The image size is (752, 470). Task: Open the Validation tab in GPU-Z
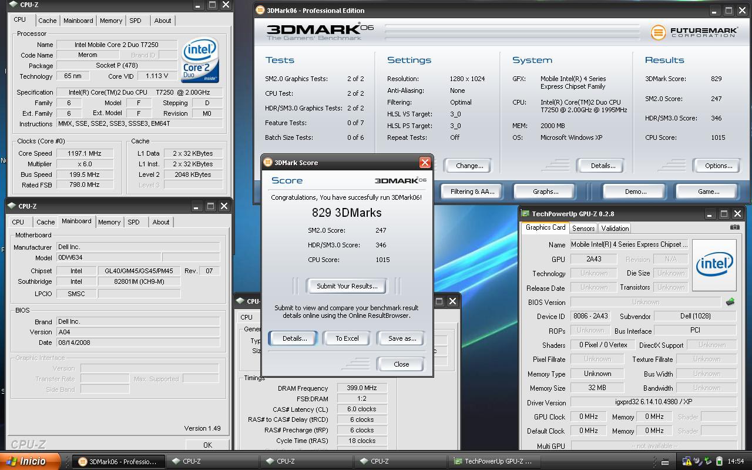pos(615,228)
